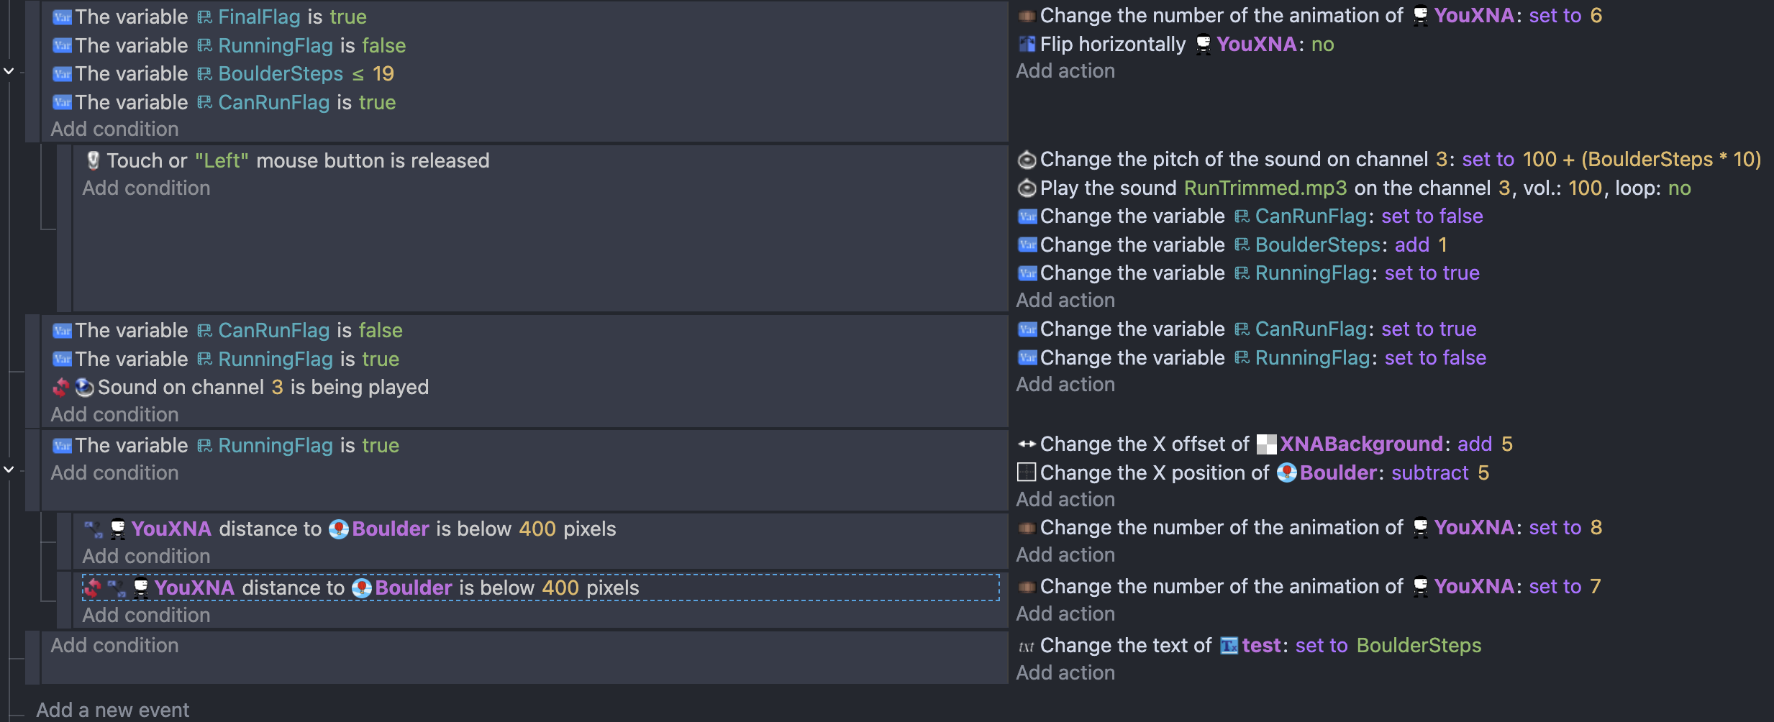Viewport: 1774px width, 722px height.
Task: Click Add action below RunningFlag set to false
Action: pos(1065,385)
